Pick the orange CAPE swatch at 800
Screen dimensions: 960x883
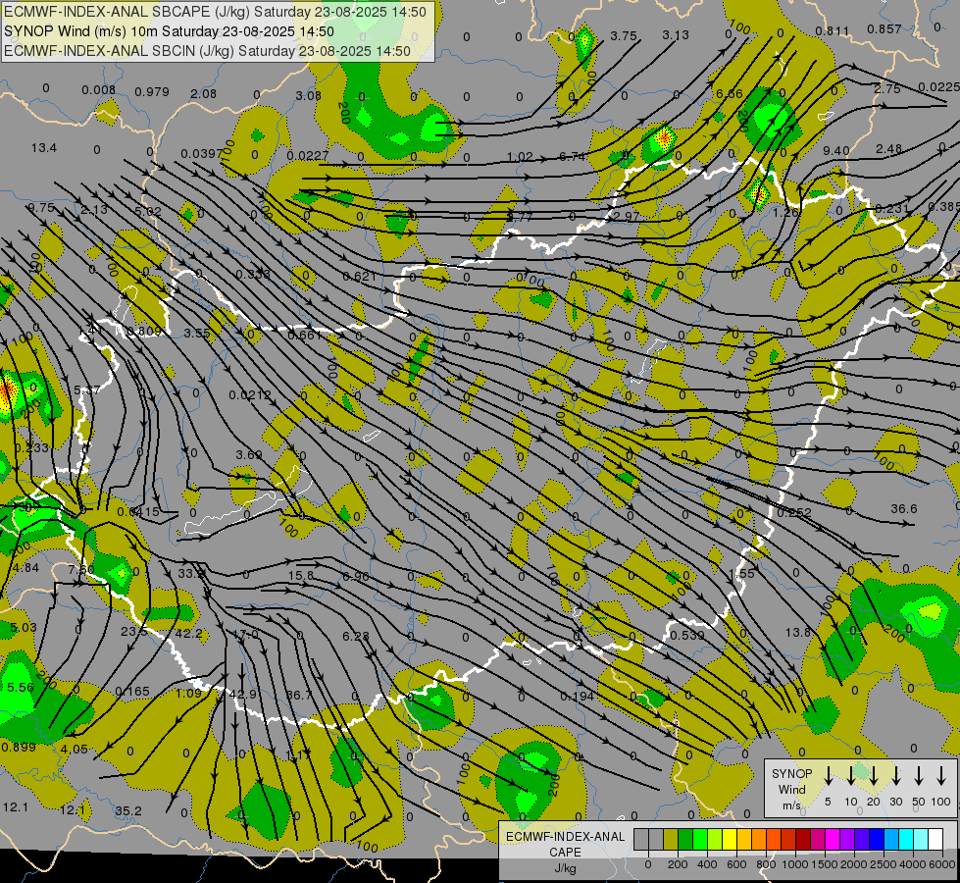(x=759, y=840)
